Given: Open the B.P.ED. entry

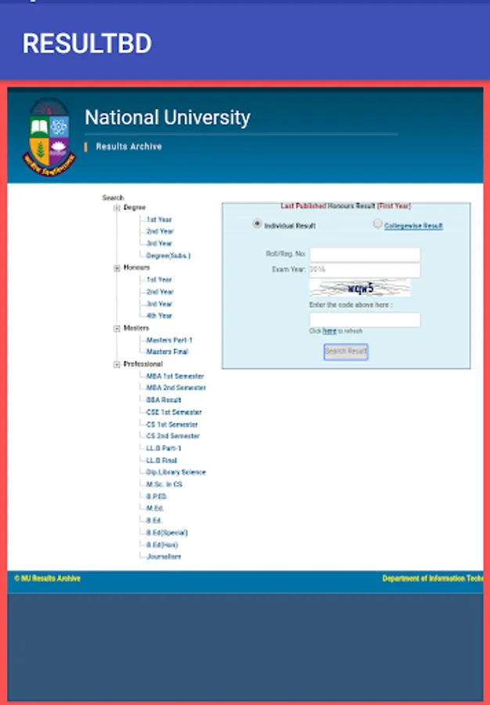Looking at the screenshot, I should pos(157,497).
